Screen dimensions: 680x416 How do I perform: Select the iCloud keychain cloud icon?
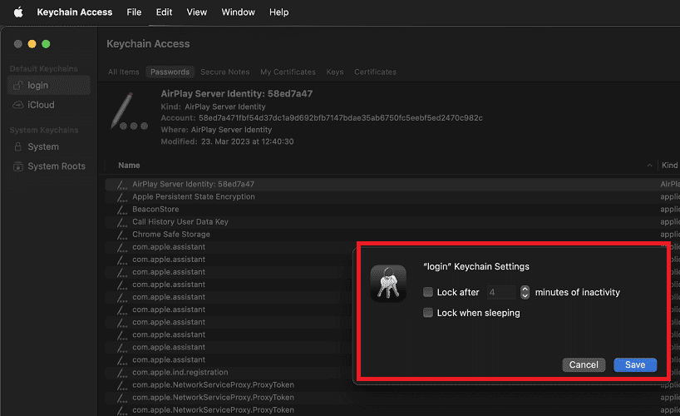tap(18, 106)
